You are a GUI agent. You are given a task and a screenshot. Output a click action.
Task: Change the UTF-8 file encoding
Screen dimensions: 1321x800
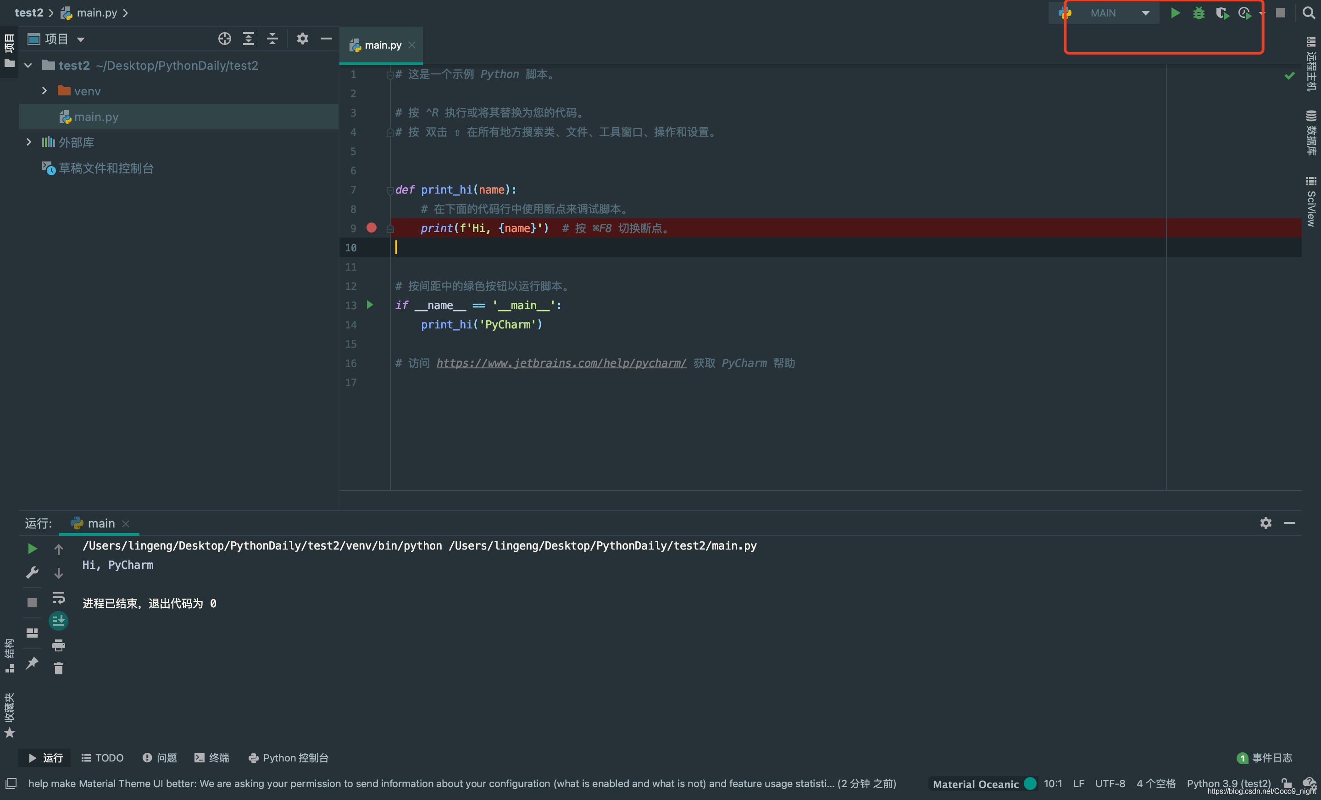pos(1110,783)
